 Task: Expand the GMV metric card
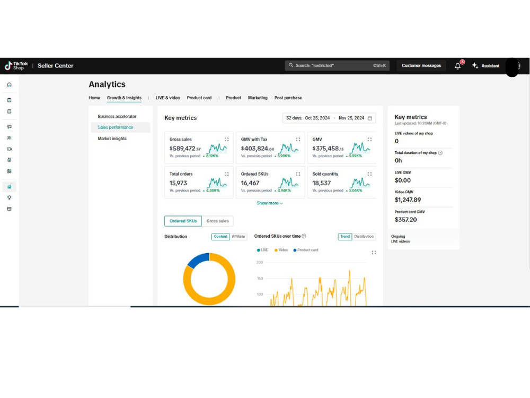pyautogui.click(x=369, y=140)
